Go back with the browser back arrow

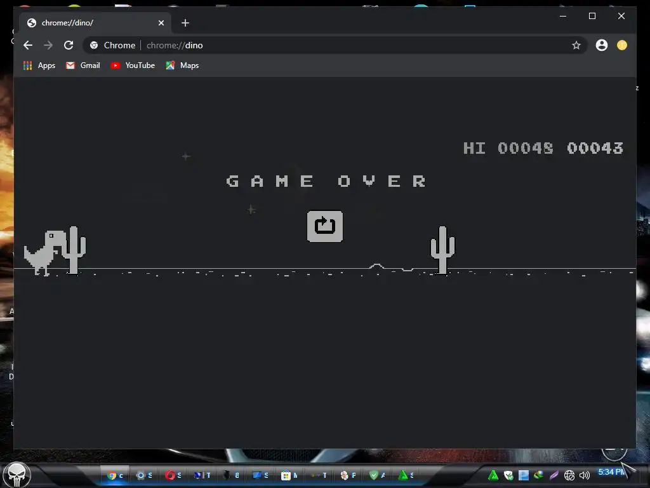click(x=28, y=45)
